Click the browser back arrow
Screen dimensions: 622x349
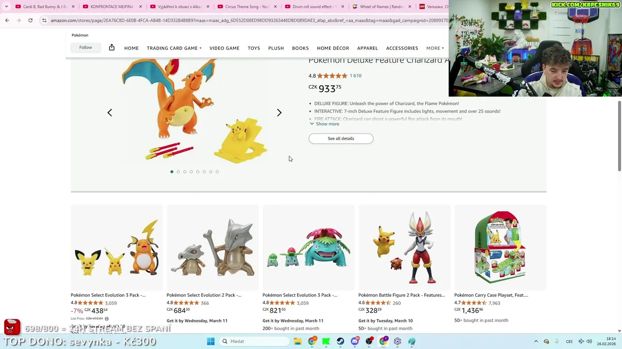(7, 20)
